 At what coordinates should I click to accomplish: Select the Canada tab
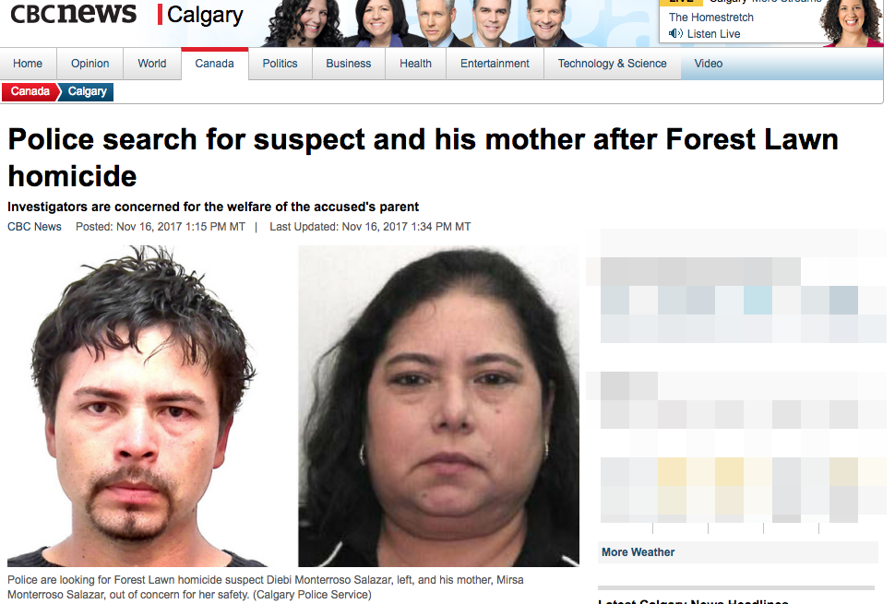[215, 64]
